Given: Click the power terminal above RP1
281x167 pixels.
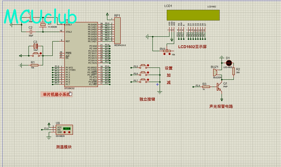Looking at the screenshot, I should pos(107,14).
